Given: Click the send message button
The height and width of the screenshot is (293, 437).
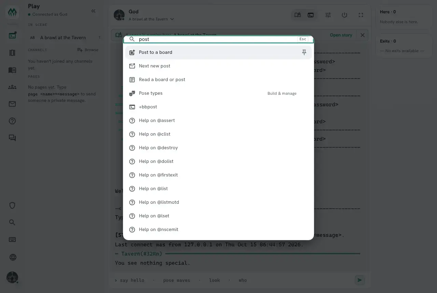Looking at the screenshot, I should tap(360, 280).
